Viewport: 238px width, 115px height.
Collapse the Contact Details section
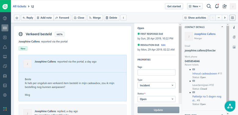222,27
